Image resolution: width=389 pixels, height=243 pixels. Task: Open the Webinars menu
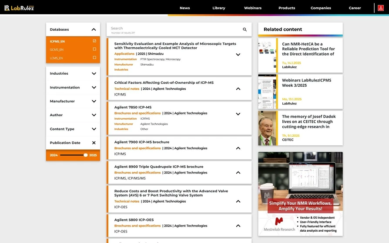[x=253, y=8]
